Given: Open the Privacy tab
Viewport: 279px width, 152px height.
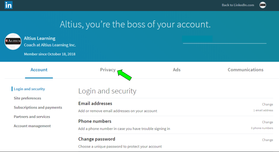Looking at the screenshot, I should pos(108,70).
